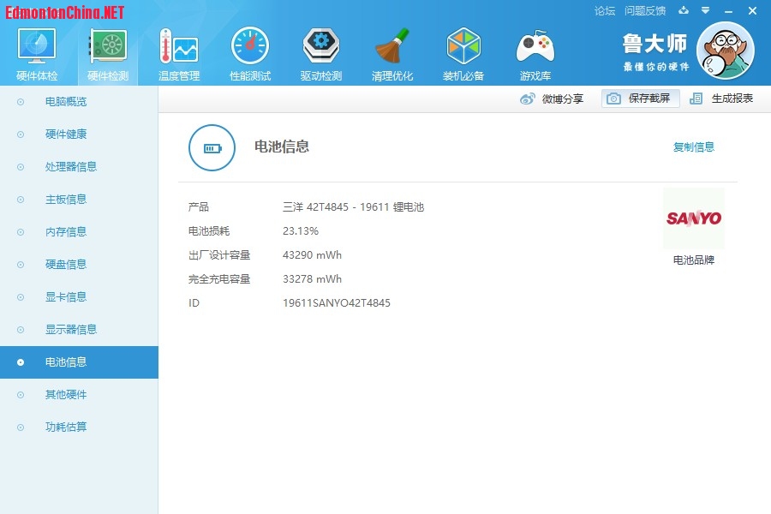Select 电池信息 in sidebar
The image size is (771, 514).
point(79,362)
